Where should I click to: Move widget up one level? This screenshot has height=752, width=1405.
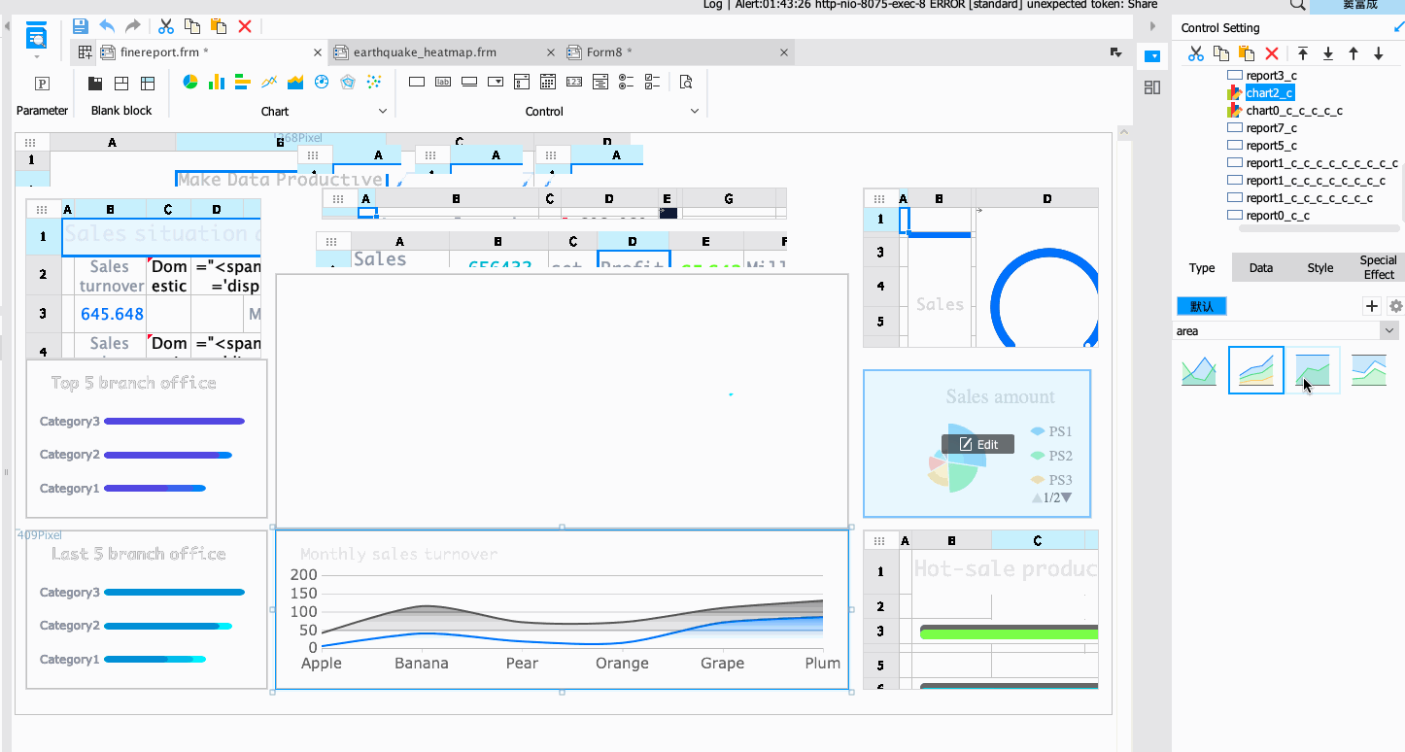tap(1354, 53)
